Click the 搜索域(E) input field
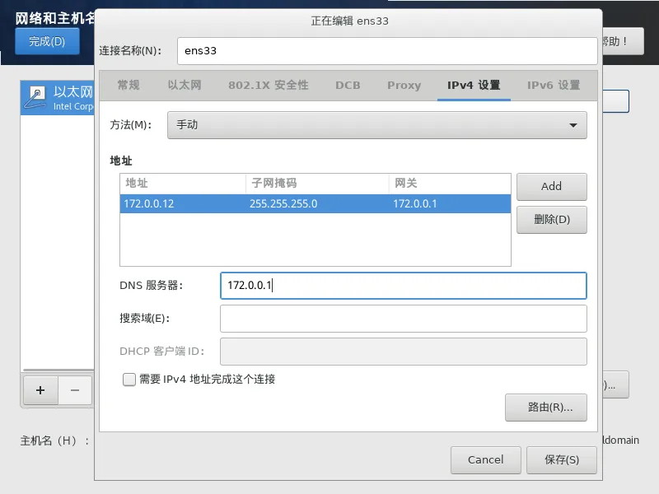Screen dimensions: 659x494 coord(403,319)
